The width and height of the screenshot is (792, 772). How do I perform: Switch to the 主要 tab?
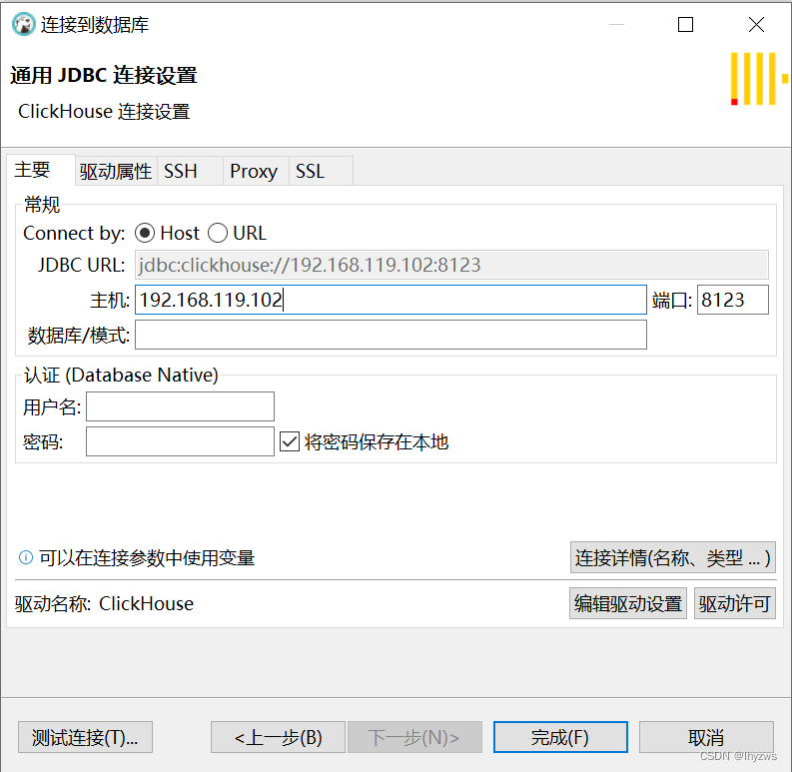(40, 170)
